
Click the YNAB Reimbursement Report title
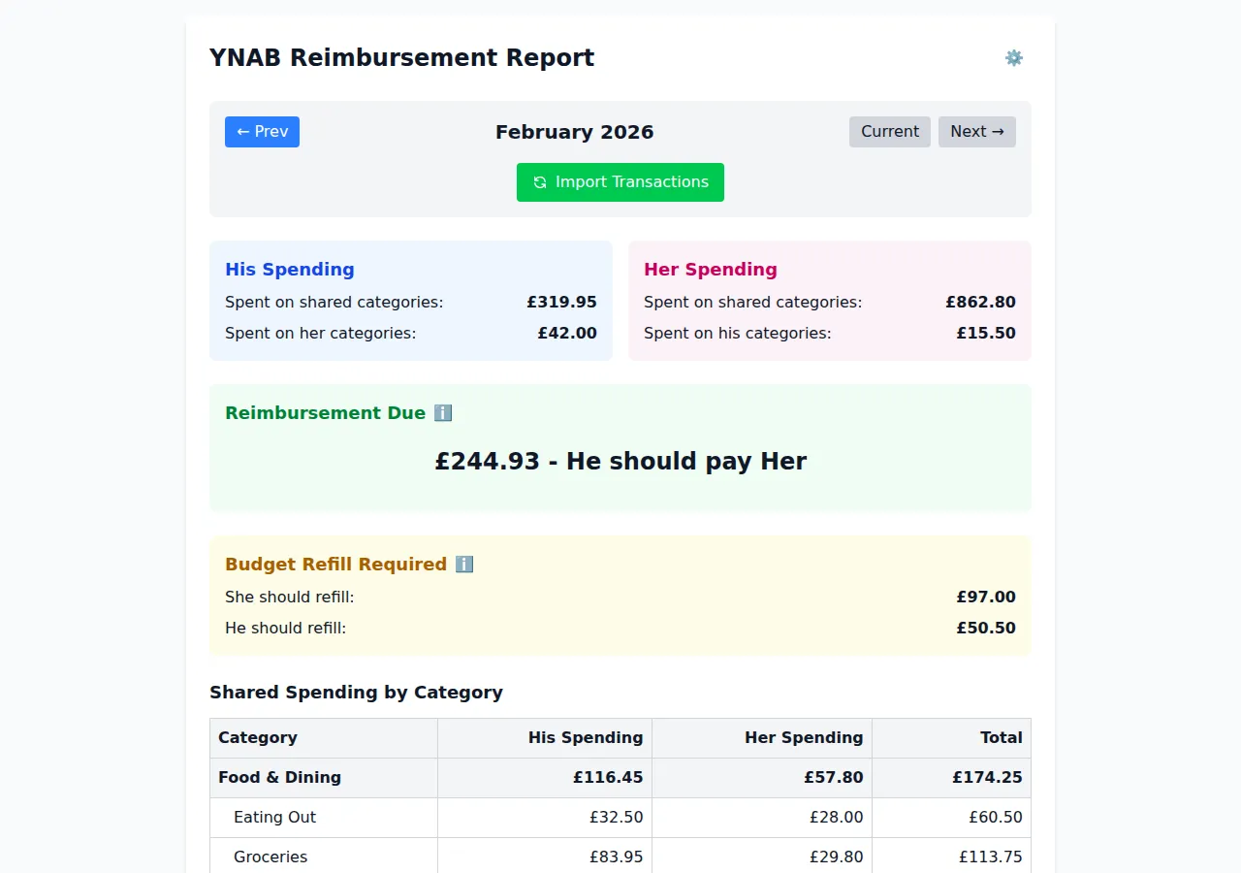(x=401, y=57)
